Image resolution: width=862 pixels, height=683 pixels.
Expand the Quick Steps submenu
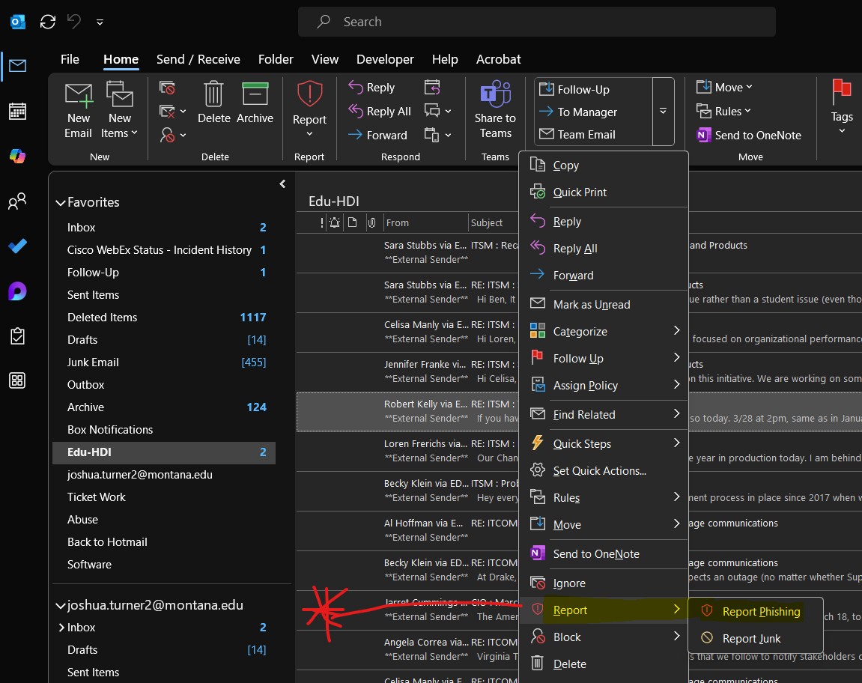[603, 444]
